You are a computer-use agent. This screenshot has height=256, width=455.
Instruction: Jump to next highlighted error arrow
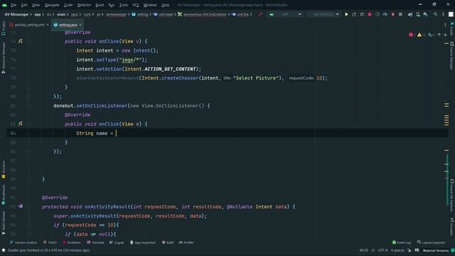pyautogui.click(x=445, y=35)
